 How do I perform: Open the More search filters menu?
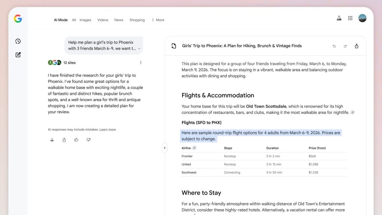point(158,20)
